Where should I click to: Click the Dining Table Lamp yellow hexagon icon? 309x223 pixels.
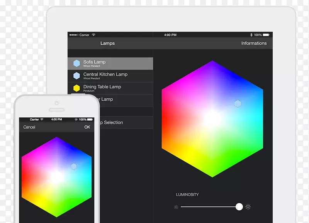pos(76,88)
